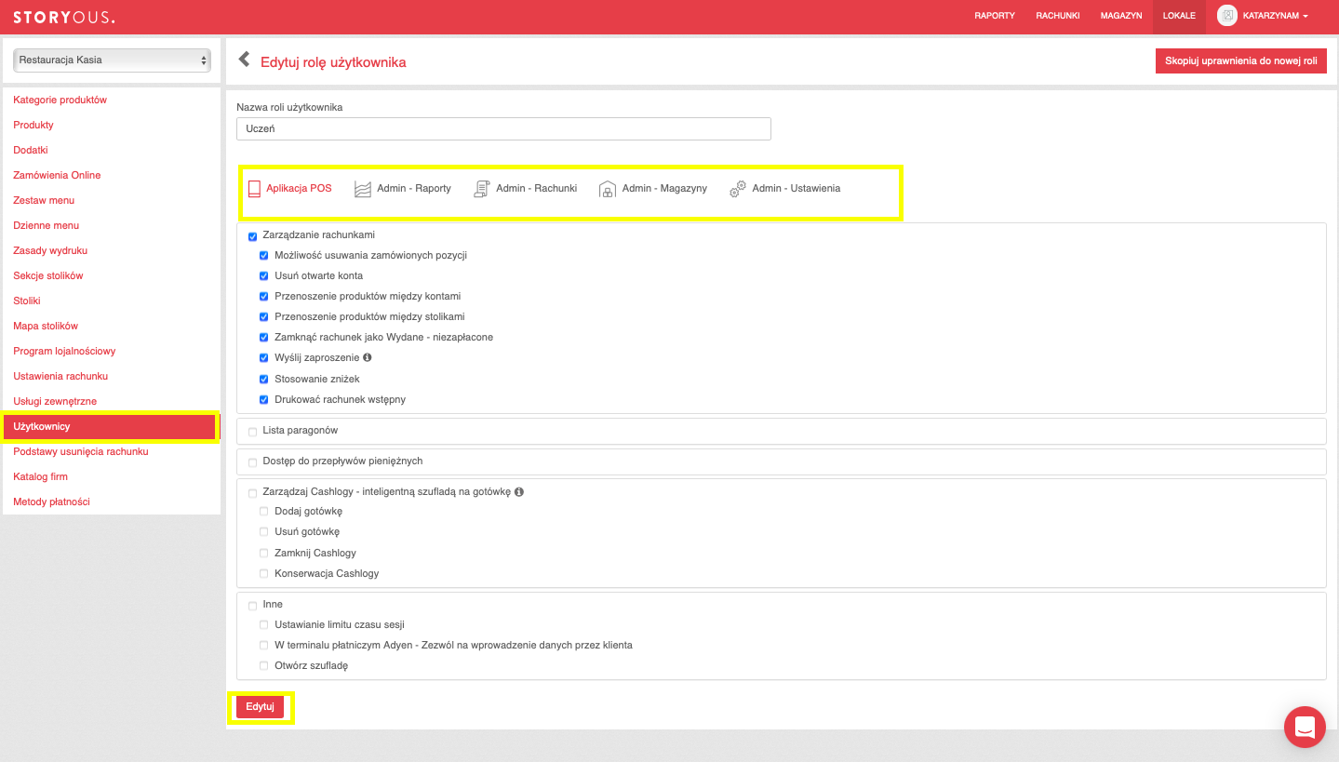Toggle Zamknąć rachunek jako Wydane checkbox
Image resolution: width=1339 pixels, height=762 pixels.
[x=264, y=338]
